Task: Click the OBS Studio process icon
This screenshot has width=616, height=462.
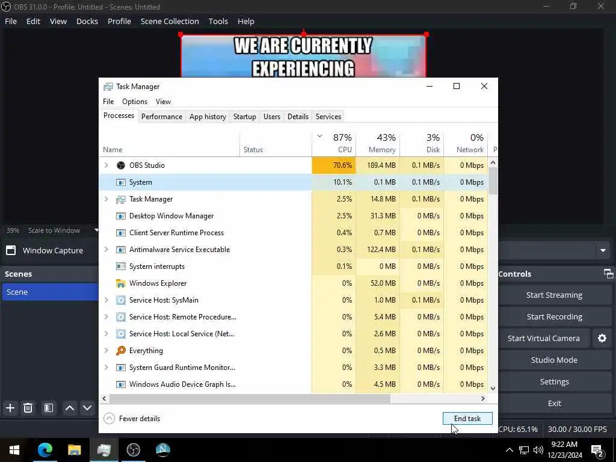Action: 121,165
